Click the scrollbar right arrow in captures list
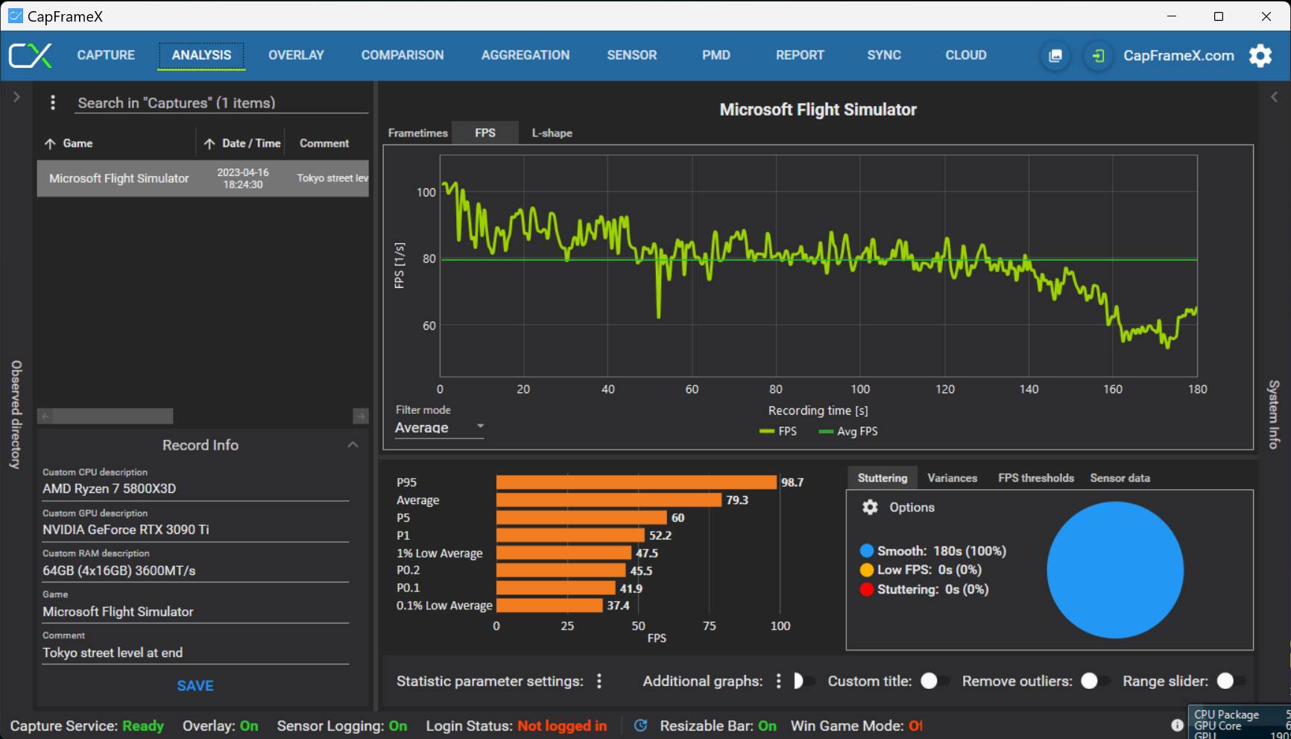 coord(361,416)
